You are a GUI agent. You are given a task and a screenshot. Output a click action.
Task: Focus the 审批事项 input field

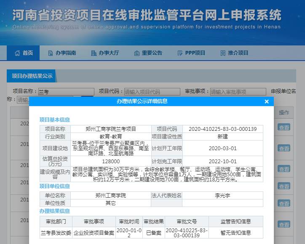click(238, 92)
